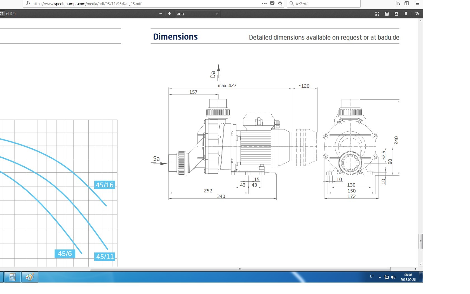Viewport: 470px width, 294px height.
Task: Click vertical scrollbar up arrow
Action: 420,21
